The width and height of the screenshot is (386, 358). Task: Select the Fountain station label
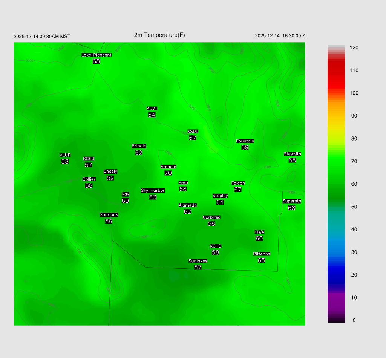click(245, 141)
